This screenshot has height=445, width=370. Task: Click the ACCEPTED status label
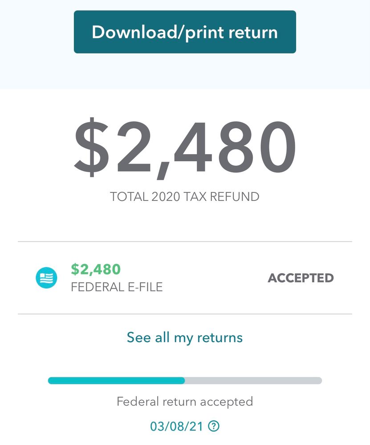click(x=301, y=278)
